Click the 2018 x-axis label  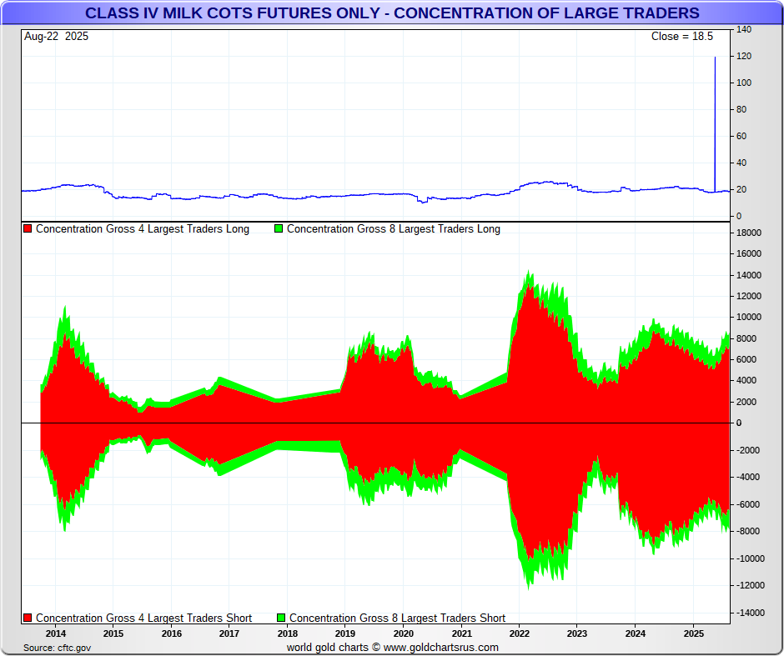click(x=288, y=633)
